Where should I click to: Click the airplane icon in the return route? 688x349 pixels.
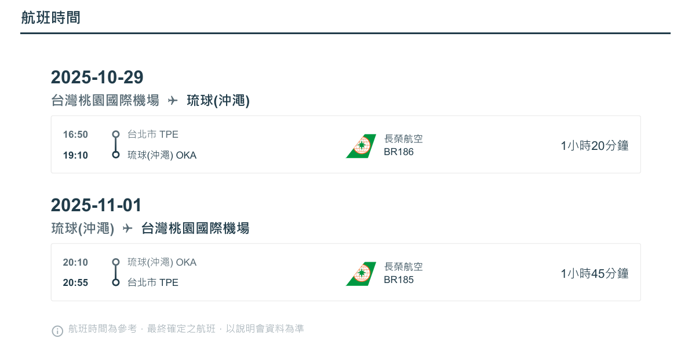tap(128, 229)
